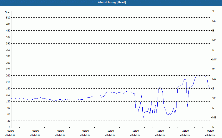Select the 30 value on the degree axis
Image resolution: width=222 pixels, height=138 pixels.
coord(9,121)
